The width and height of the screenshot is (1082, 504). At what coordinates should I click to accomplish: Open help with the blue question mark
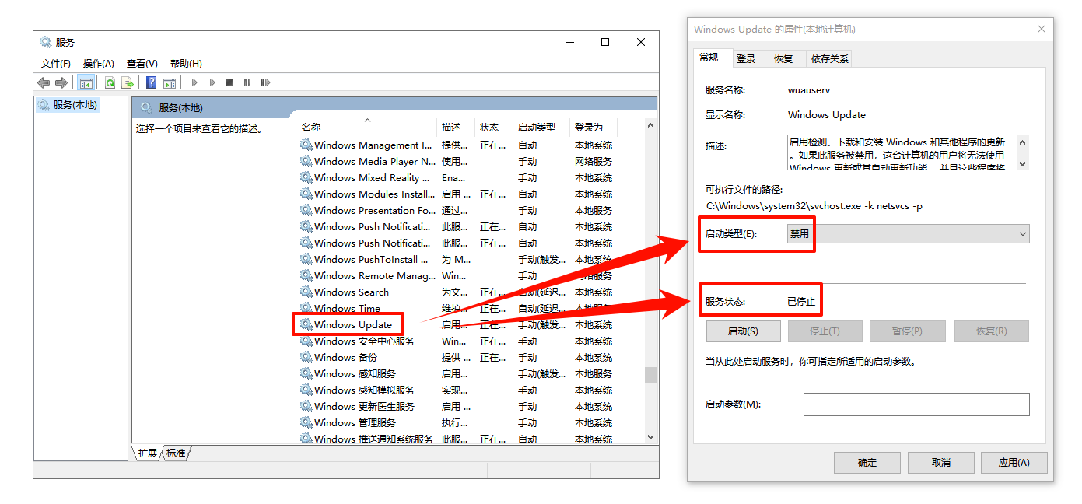[x=152, y=82]
